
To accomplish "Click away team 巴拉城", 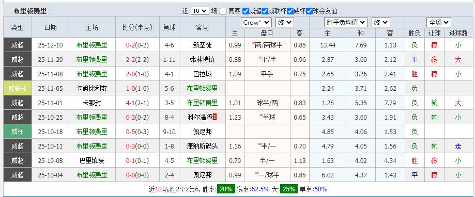I will point(202,74).
